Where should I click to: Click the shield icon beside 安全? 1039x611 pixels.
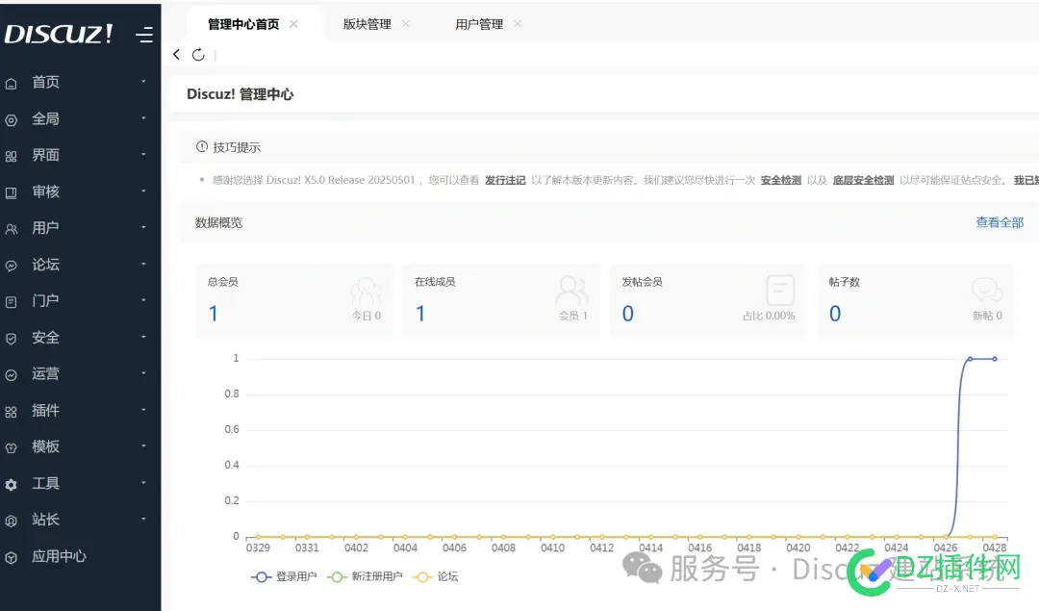(x=12, y=339)
